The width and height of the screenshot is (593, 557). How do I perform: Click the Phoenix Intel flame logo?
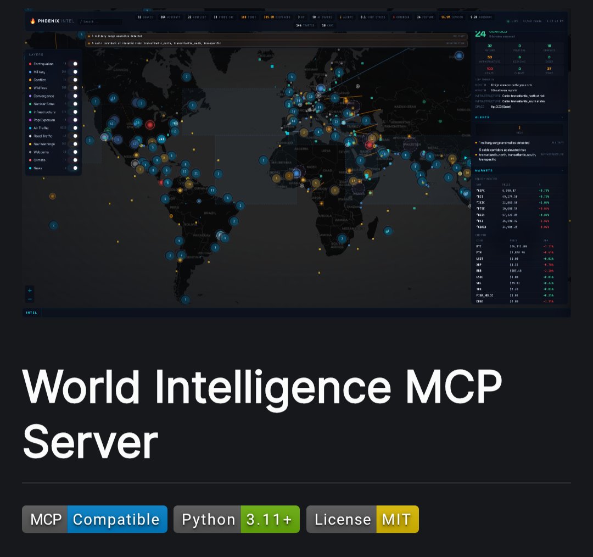(32, 21)
